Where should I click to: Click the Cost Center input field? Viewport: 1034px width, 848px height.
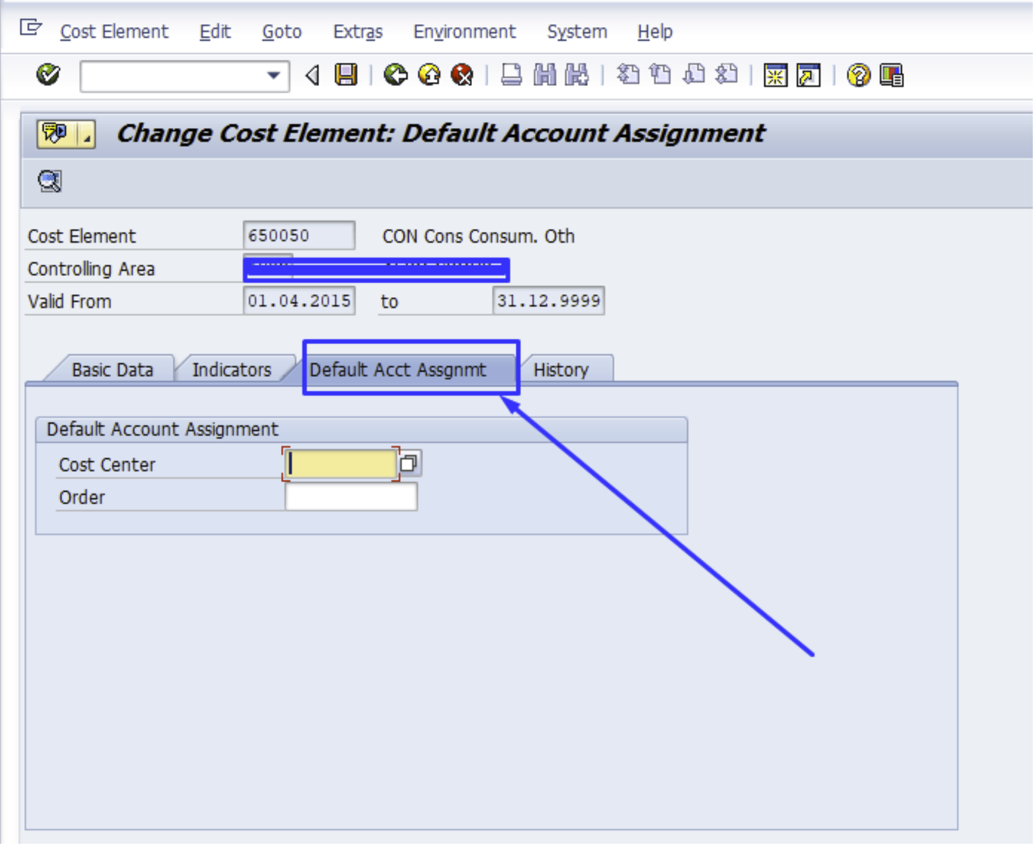click(x=341, y=464)
